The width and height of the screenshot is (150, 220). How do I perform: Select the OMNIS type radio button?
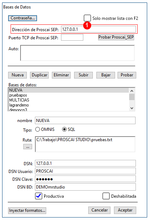point(37,129)
